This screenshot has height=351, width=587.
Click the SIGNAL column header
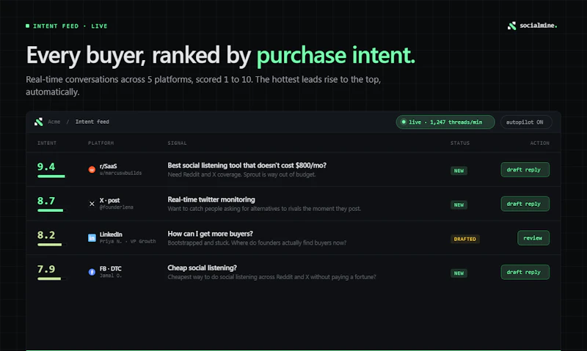click(177, 143)
